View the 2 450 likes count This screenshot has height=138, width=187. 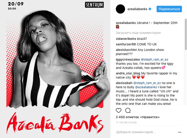coord(137,117)
